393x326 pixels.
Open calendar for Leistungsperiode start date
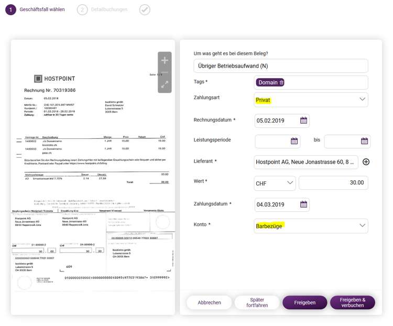[x=294, y=141]
